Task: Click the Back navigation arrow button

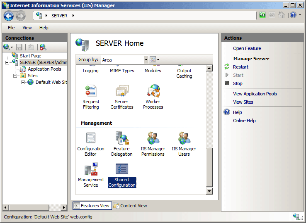Action: point(9,16)
